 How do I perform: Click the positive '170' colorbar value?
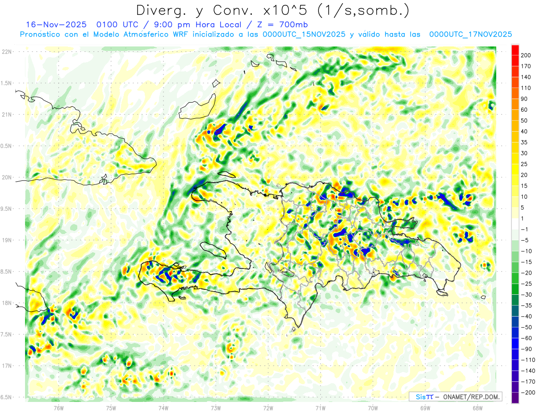point(526,66)
